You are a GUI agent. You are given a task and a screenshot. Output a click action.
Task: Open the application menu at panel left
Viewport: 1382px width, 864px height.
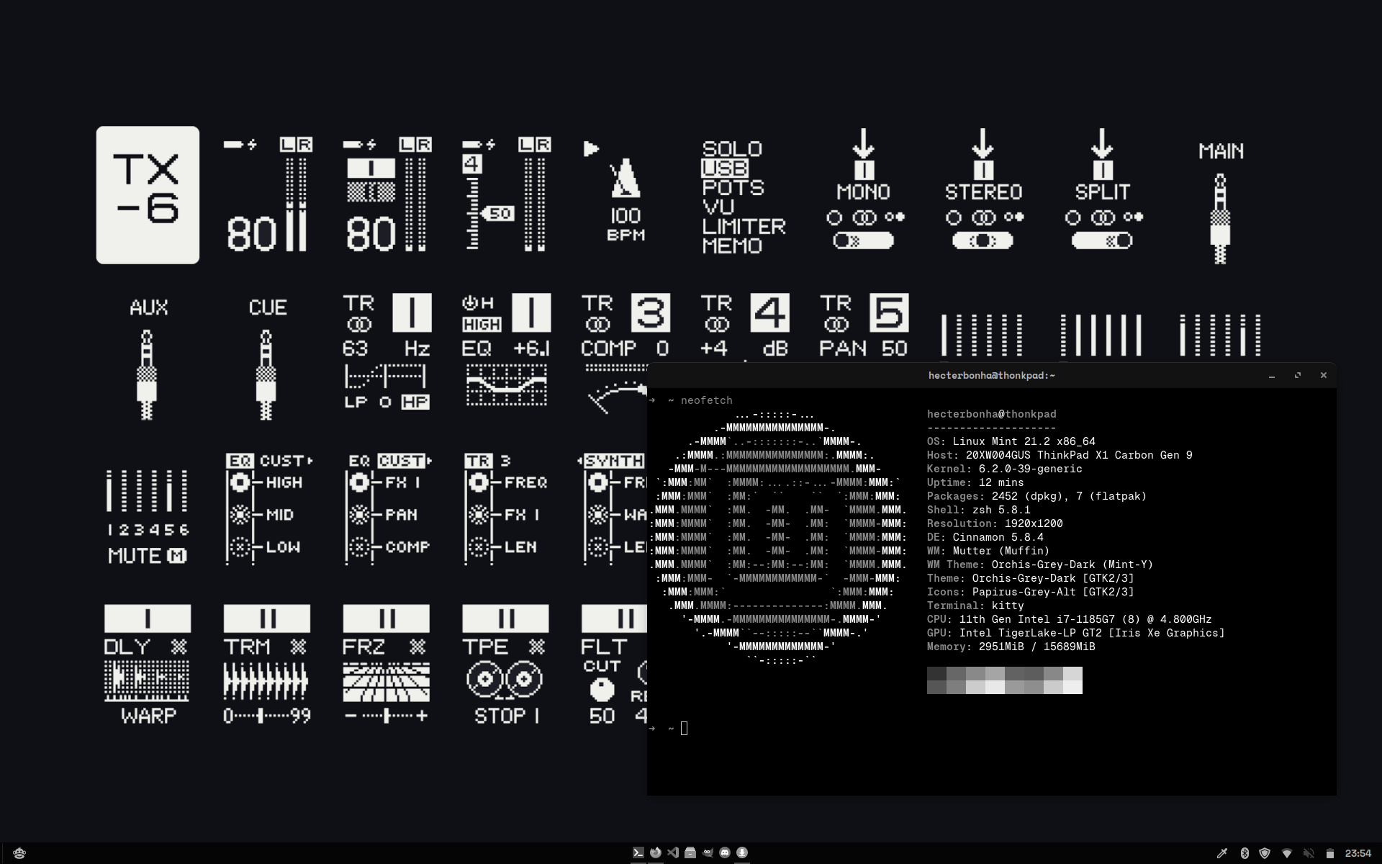coord(19,853)
